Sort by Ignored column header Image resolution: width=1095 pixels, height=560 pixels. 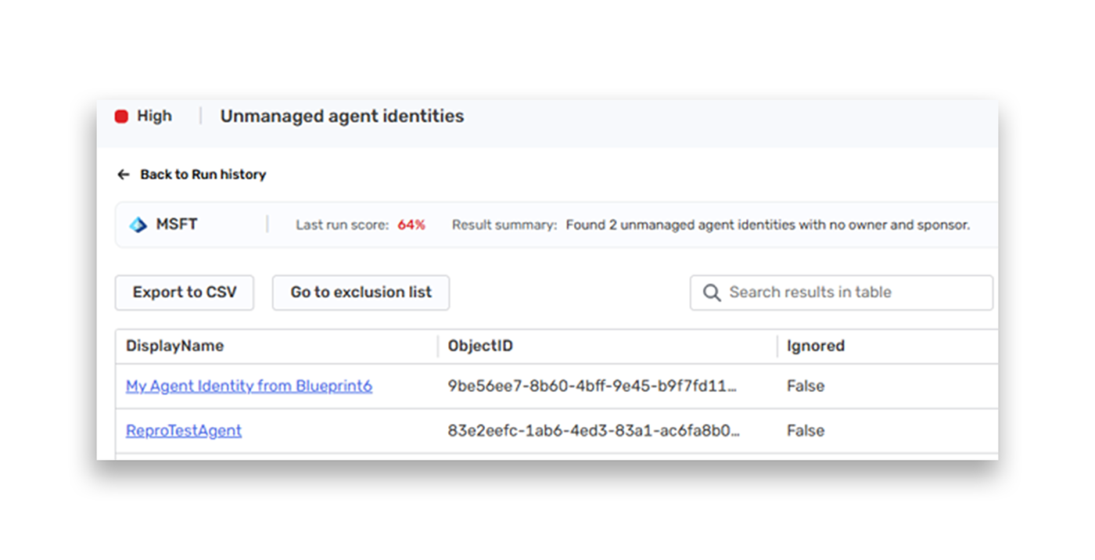[x=816, y=346]
